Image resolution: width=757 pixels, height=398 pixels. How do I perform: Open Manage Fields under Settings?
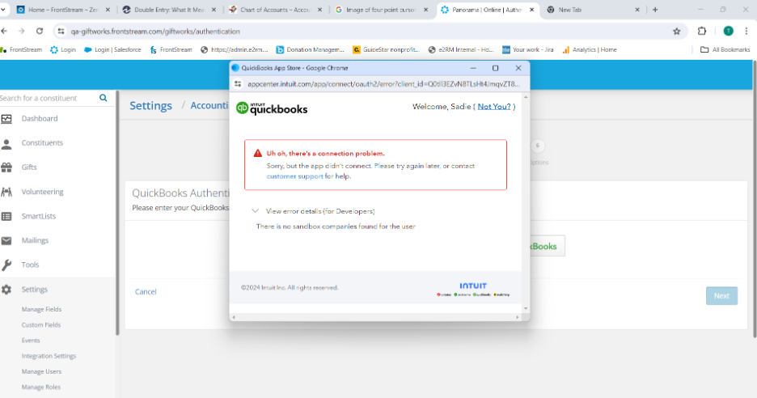point(41,309)
